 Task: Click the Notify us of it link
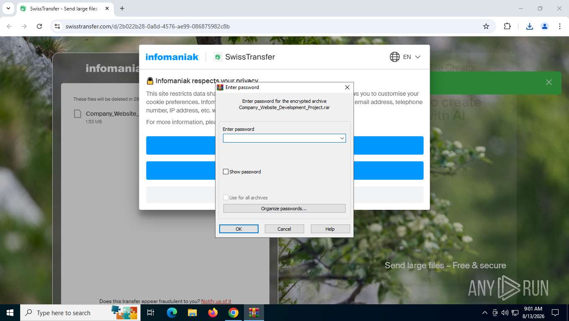(x=216, y=301)
